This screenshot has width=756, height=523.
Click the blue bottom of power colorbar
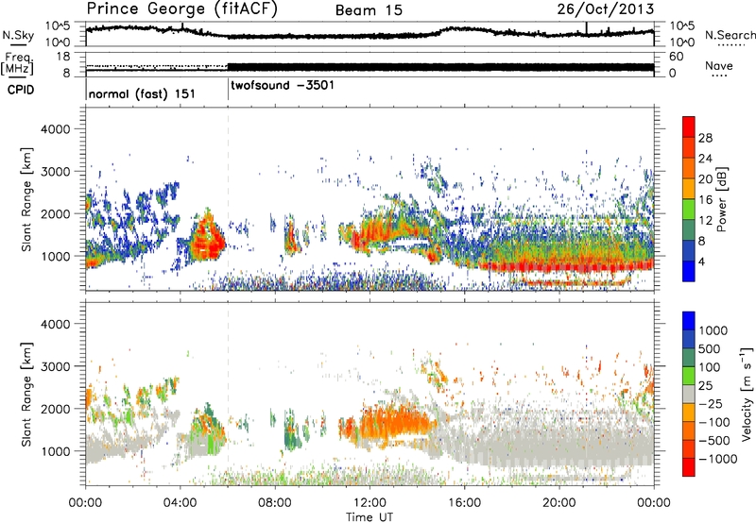[689, 272]
